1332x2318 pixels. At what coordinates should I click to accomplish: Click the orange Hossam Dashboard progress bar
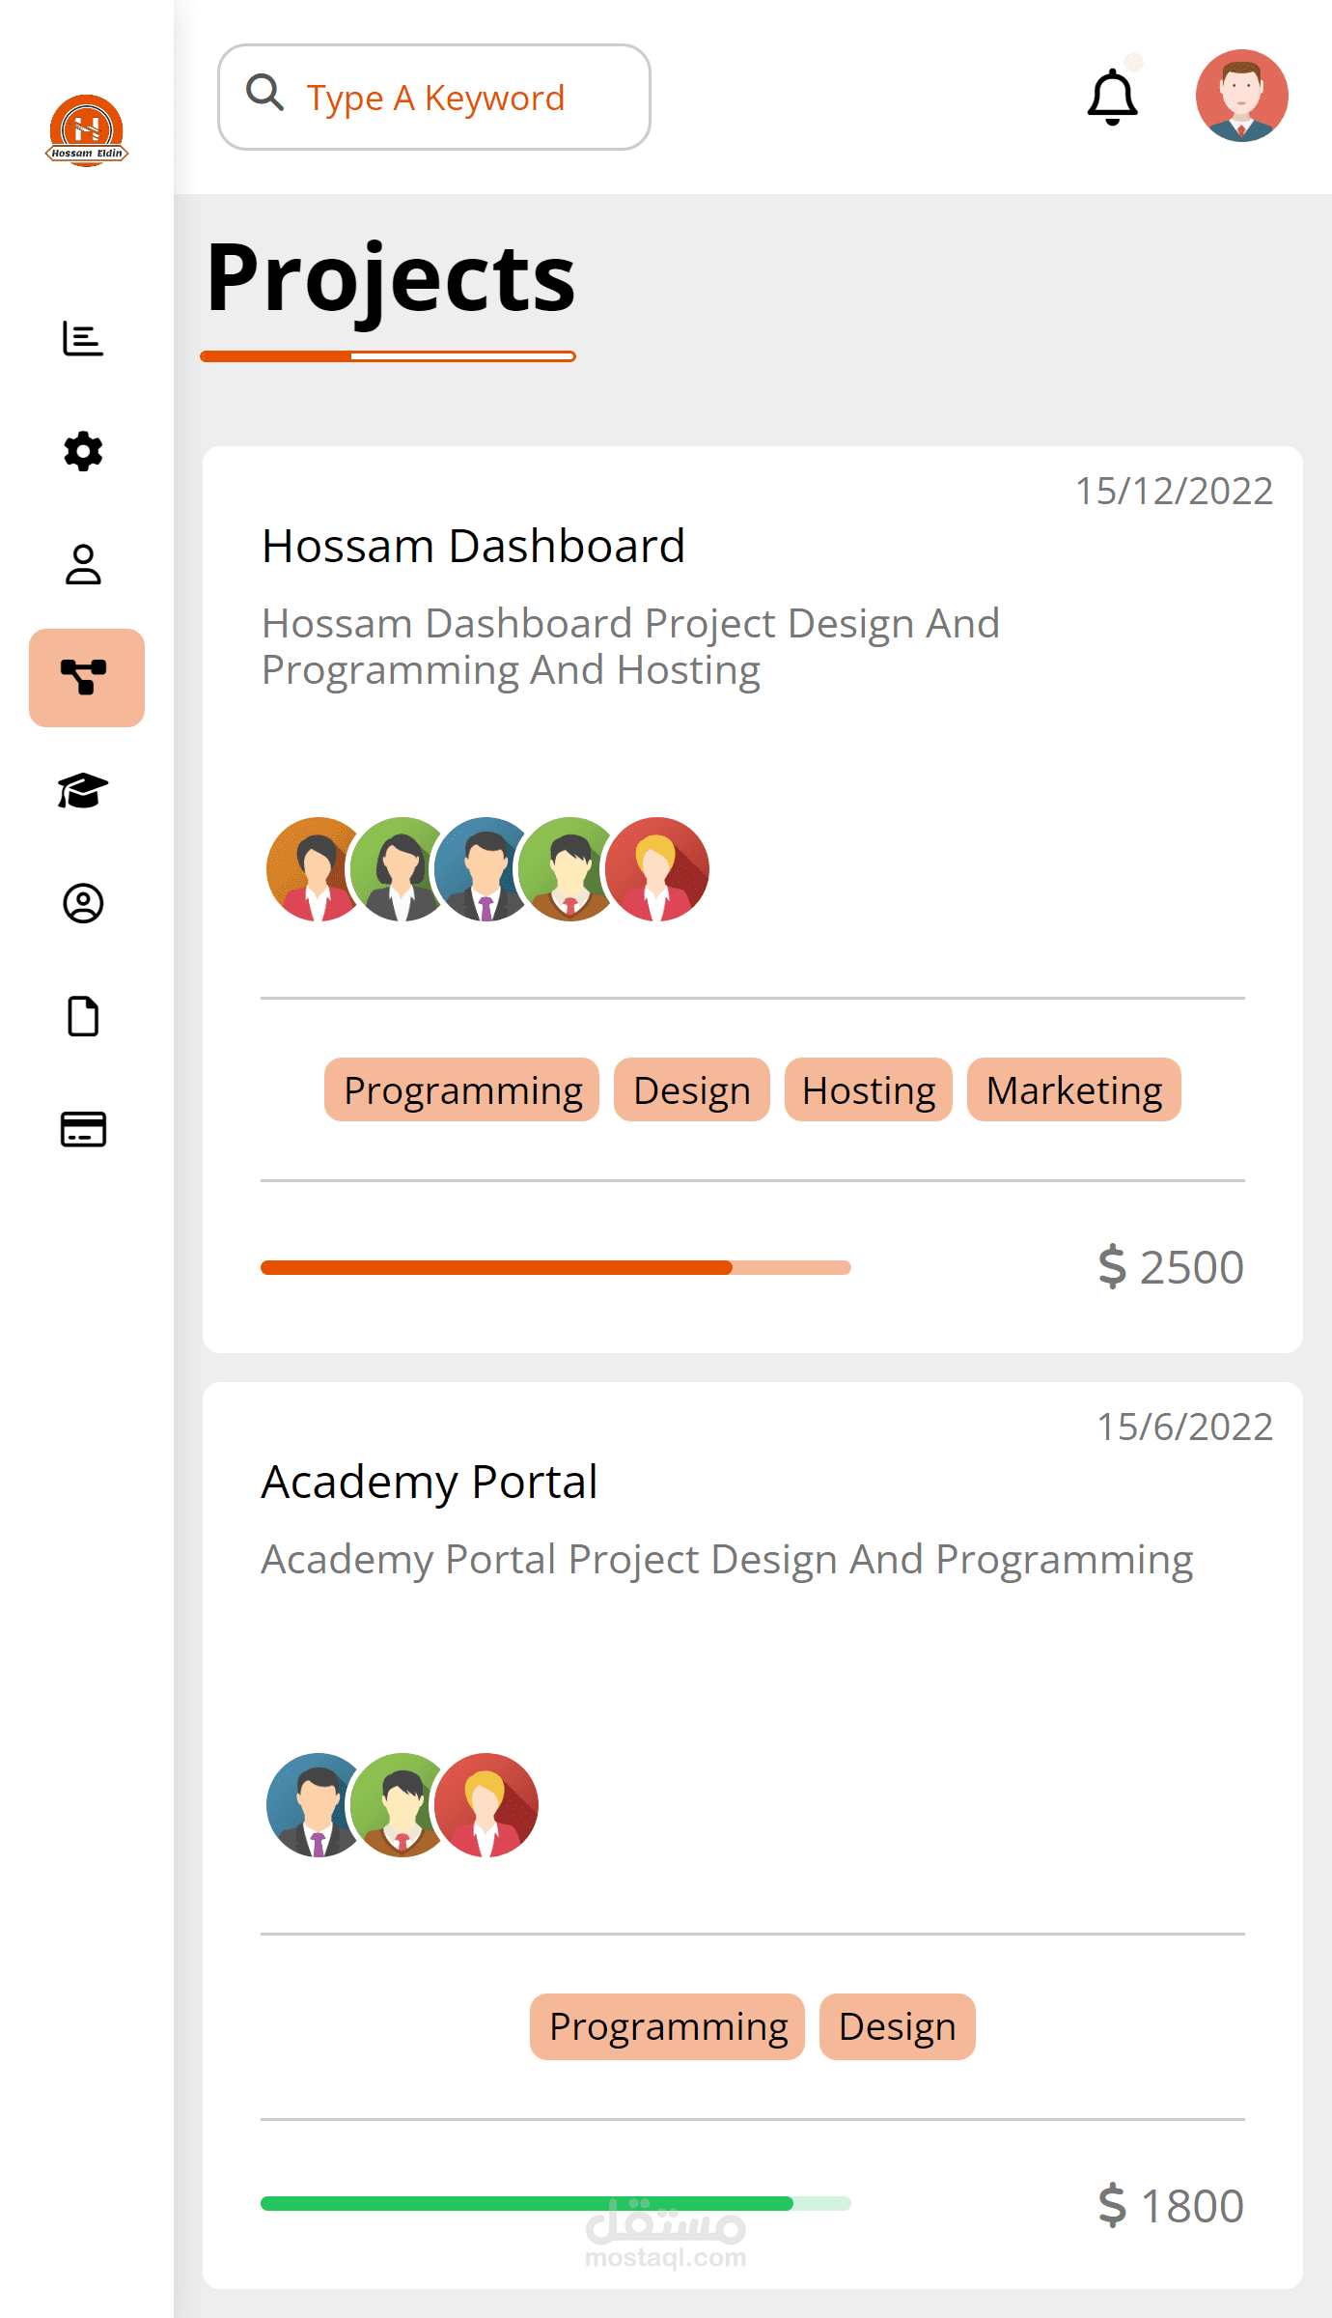[x=555, y=1267]
